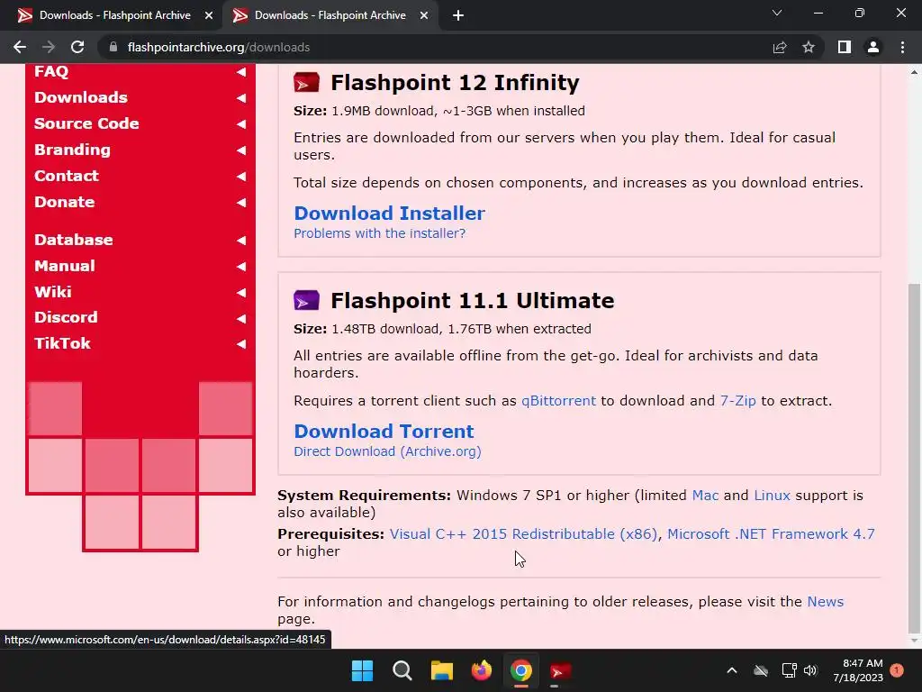
Task: Click the network display tray icon
Action: [x=789, y=670]
